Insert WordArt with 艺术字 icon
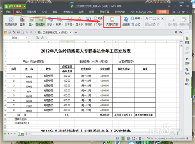The height and width of the screenshot is (144, 195). coord(79,21)
